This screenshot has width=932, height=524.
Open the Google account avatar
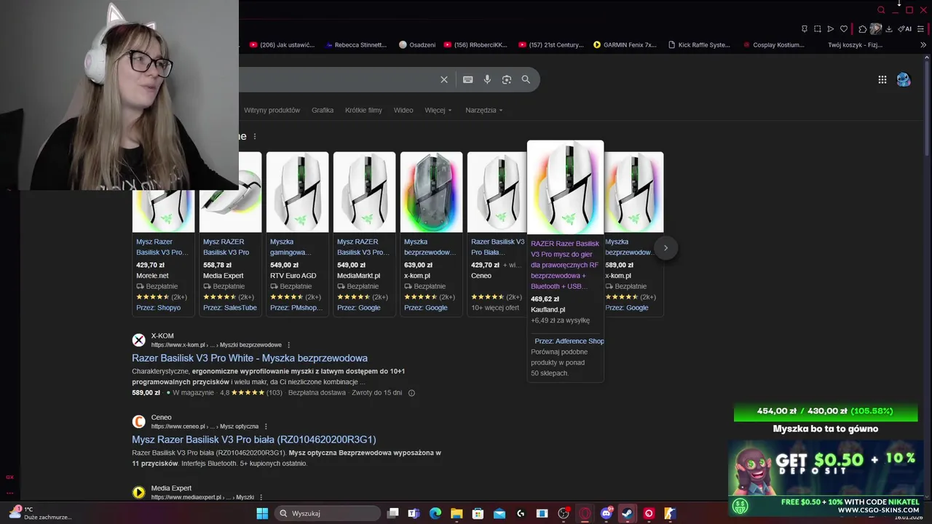(x=904, y=80)
